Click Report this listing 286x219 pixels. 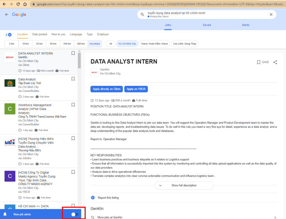[108, 198]
